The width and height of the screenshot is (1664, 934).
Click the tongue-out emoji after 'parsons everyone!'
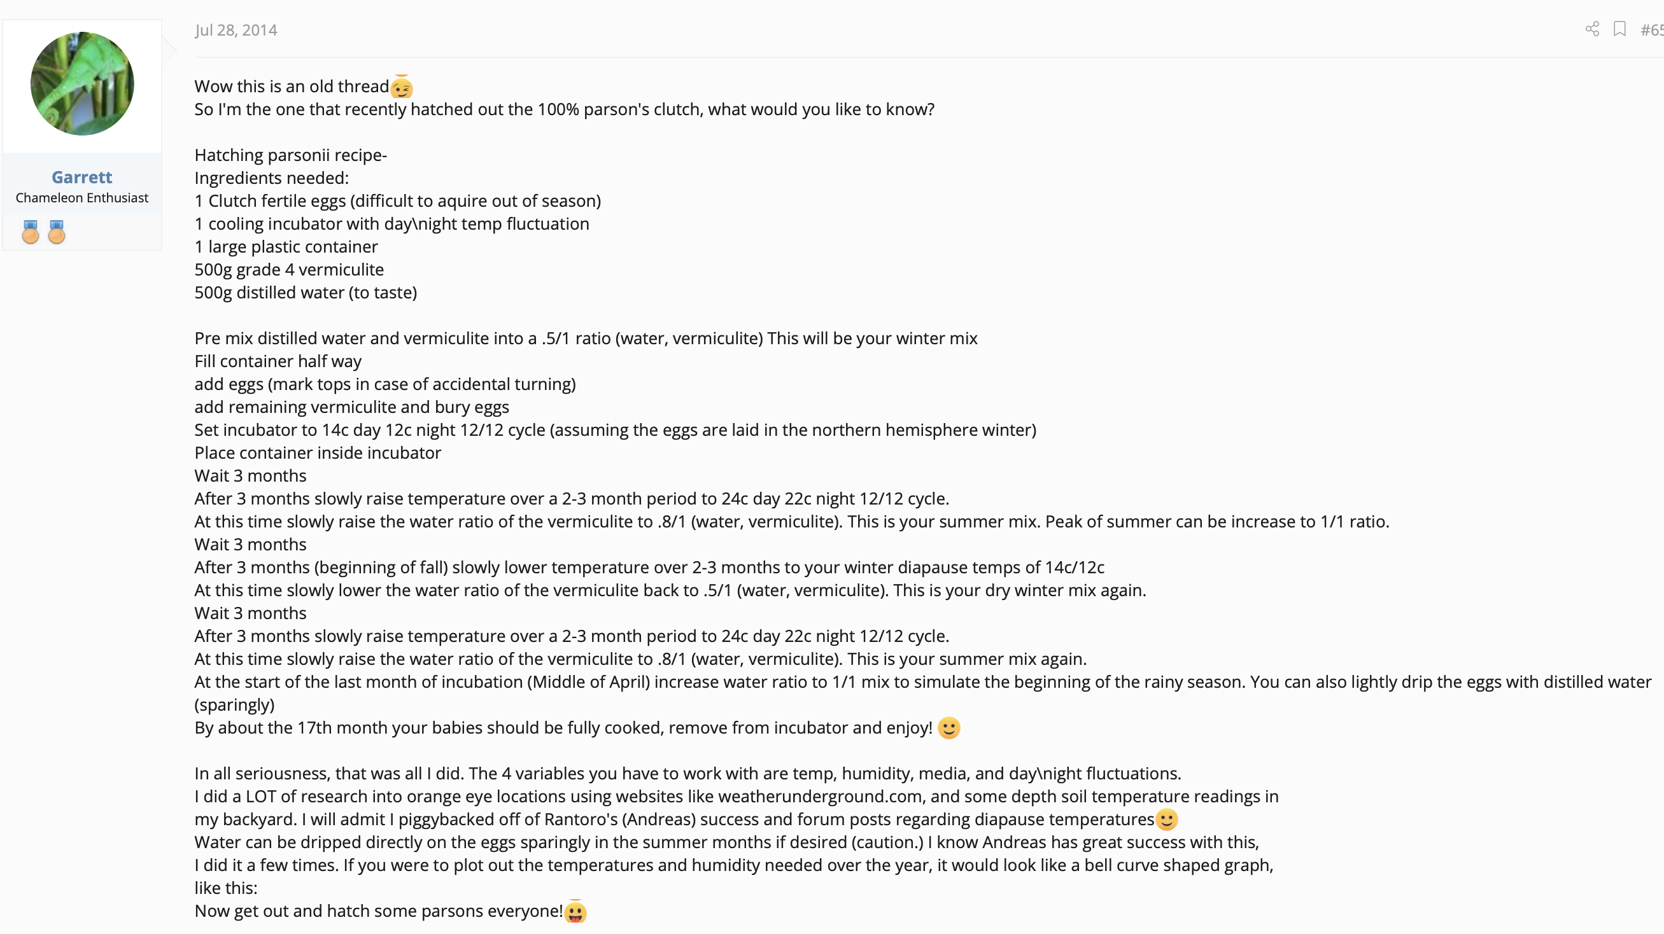click(575, 910)
